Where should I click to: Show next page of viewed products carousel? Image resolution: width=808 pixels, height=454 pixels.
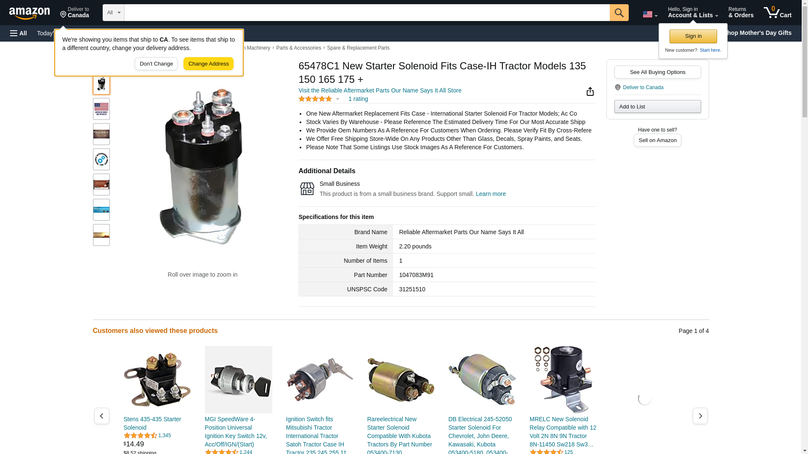700,416
